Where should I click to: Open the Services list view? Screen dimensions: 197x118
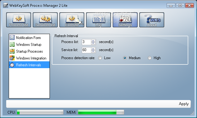click(x=45, y=20)
